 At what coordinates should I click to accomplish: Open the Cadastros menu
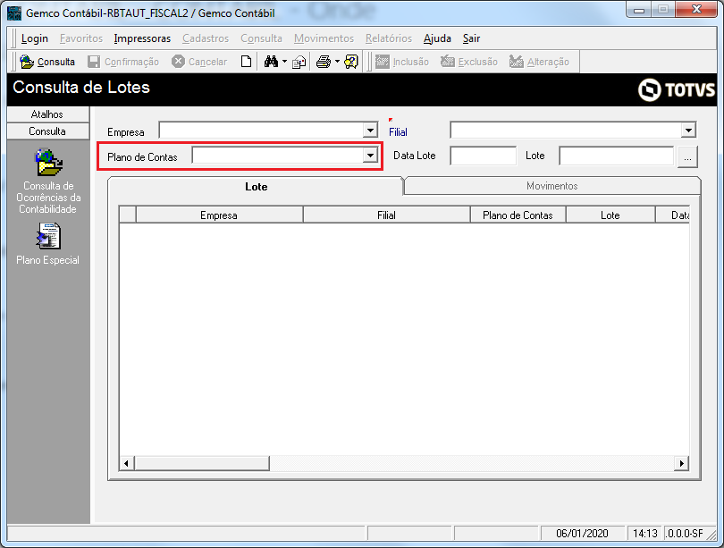click(206, 38)
